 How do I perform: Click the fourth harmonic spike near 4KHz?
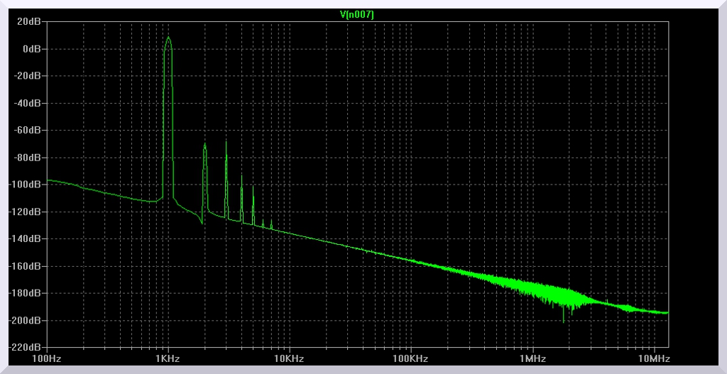pyautogui.click(x=241, y=175)
